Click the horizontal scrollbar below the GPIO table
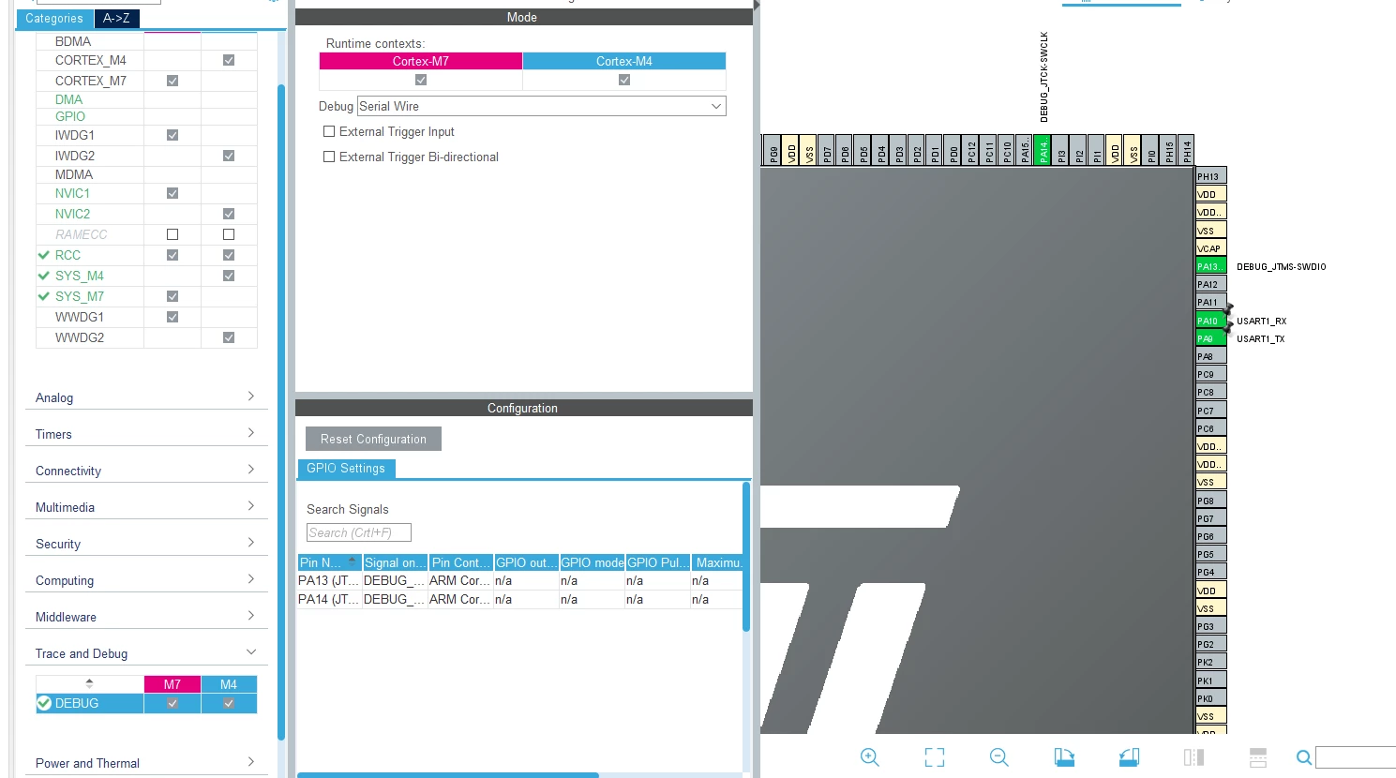Screen dimensions: 1396x778 [x=448, y=775]
